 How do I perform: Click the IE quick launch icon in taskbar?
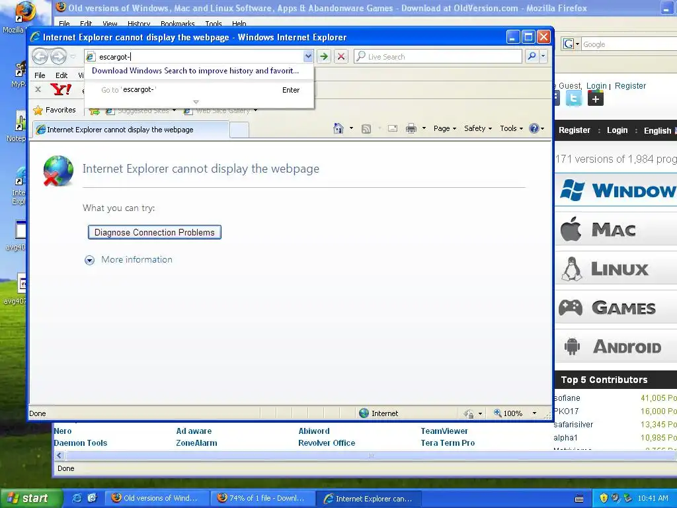click(x=77, y=498)
